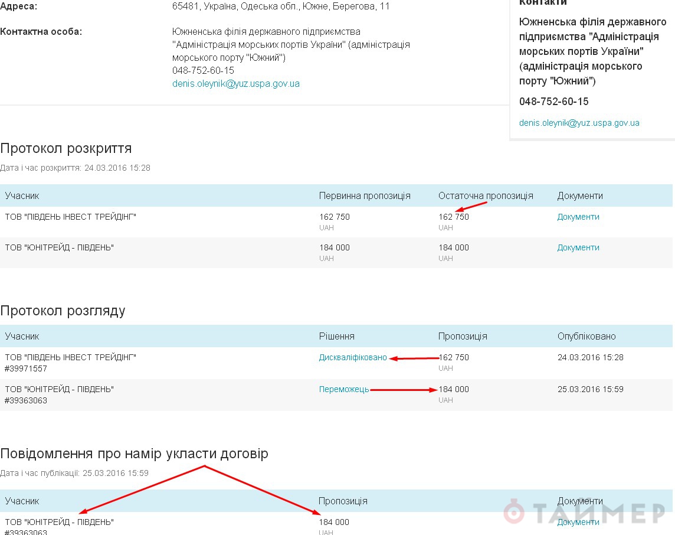This screenshot has width=675, height=535.
Task: Click the Остаточна пропозиція column header
Action: tap(485, 195)
